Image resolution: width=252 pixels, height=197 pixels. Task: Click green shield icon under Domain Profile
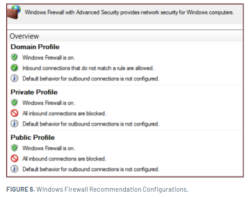(15, 57)
